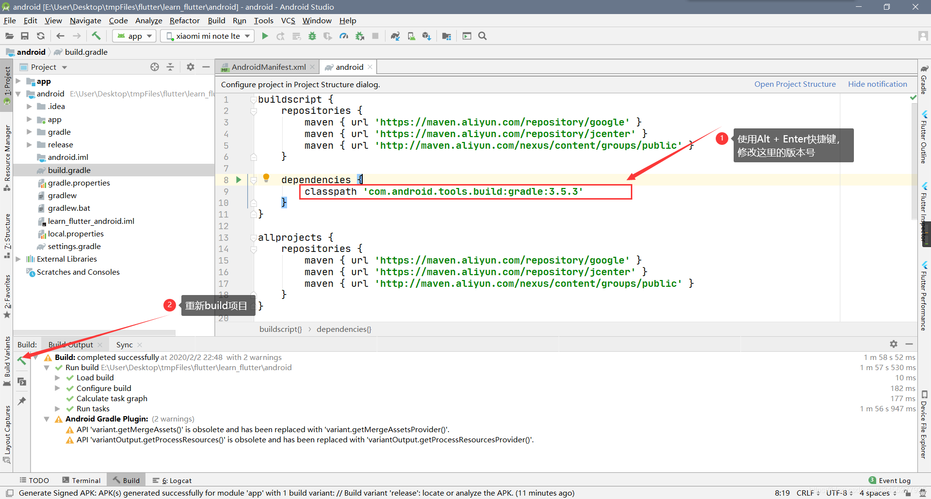Click the run gutter arrow at line 8
This screenshot has width=931, height=499.
238,180
